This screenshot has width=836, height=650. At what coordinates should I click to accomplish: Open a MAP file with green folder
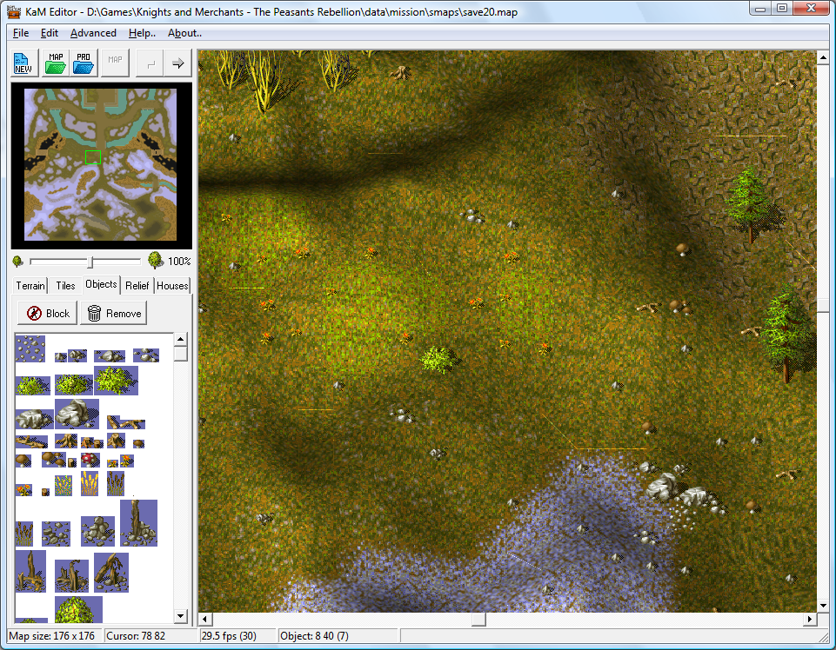(56, 63)
